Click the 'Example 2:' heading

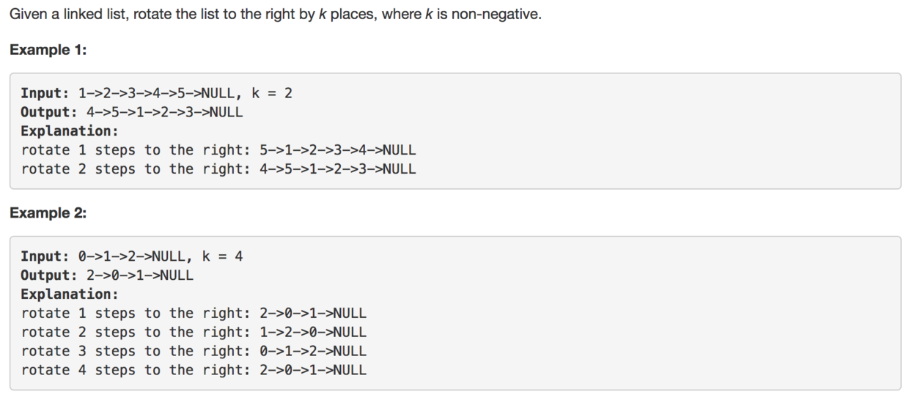pos(48,213)
